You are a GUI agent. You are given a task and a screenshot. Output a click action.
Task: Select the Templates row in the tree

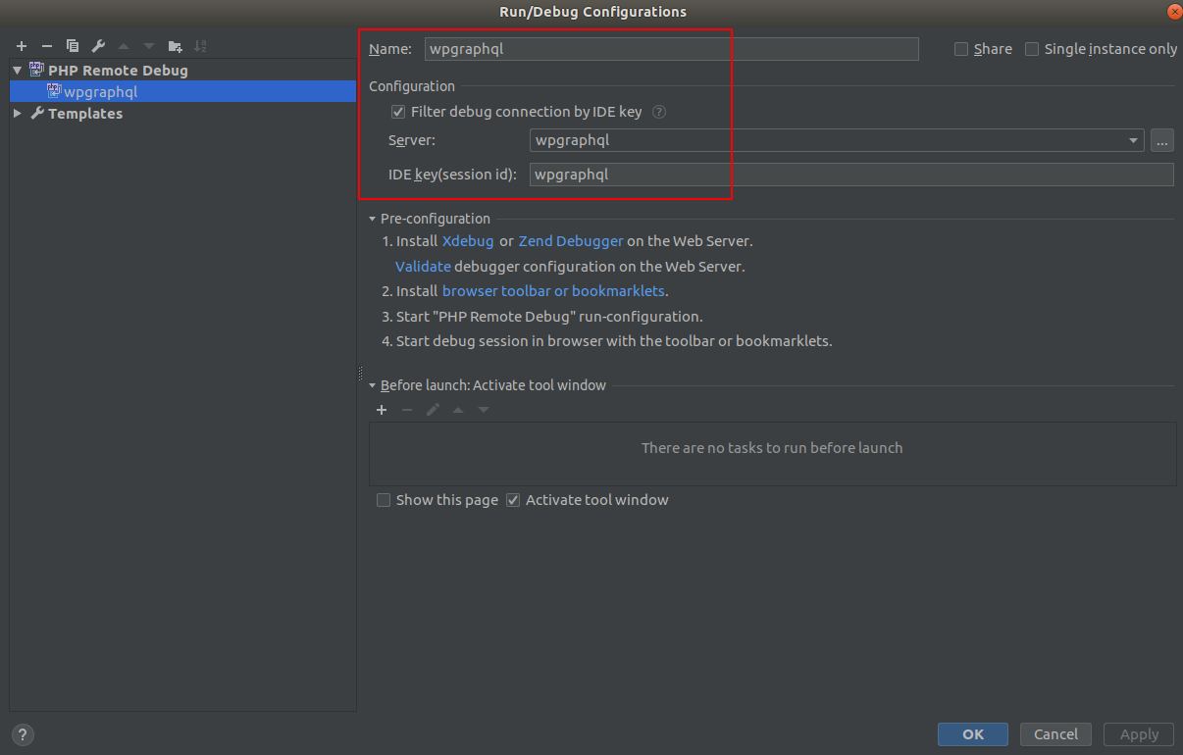pyautogui.click(x=183, y=114)
